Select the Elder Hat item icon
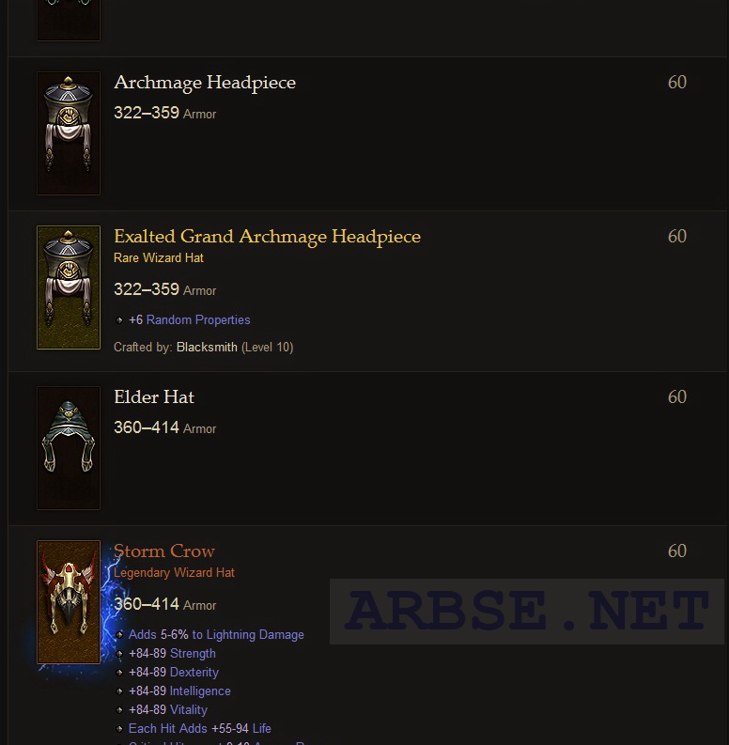Screen dimensions: 729x745 (69, 447)
